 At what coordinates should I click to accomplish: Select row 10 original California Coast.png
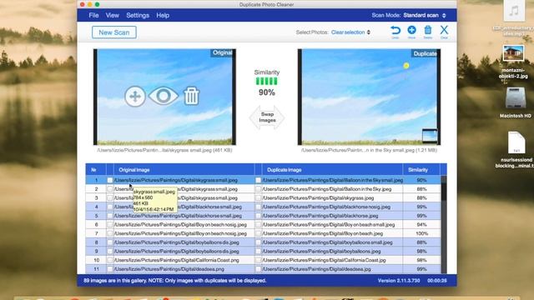coord(176,260)
